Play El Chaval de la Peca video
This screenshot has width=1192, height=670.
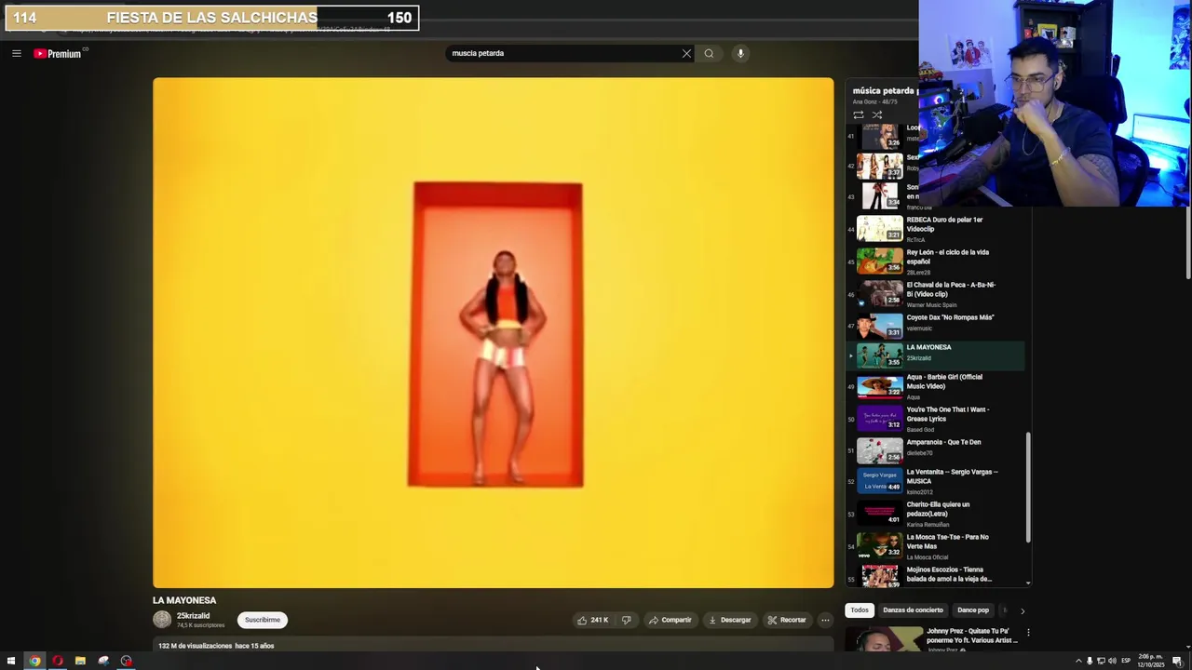(x=936, y=293)
